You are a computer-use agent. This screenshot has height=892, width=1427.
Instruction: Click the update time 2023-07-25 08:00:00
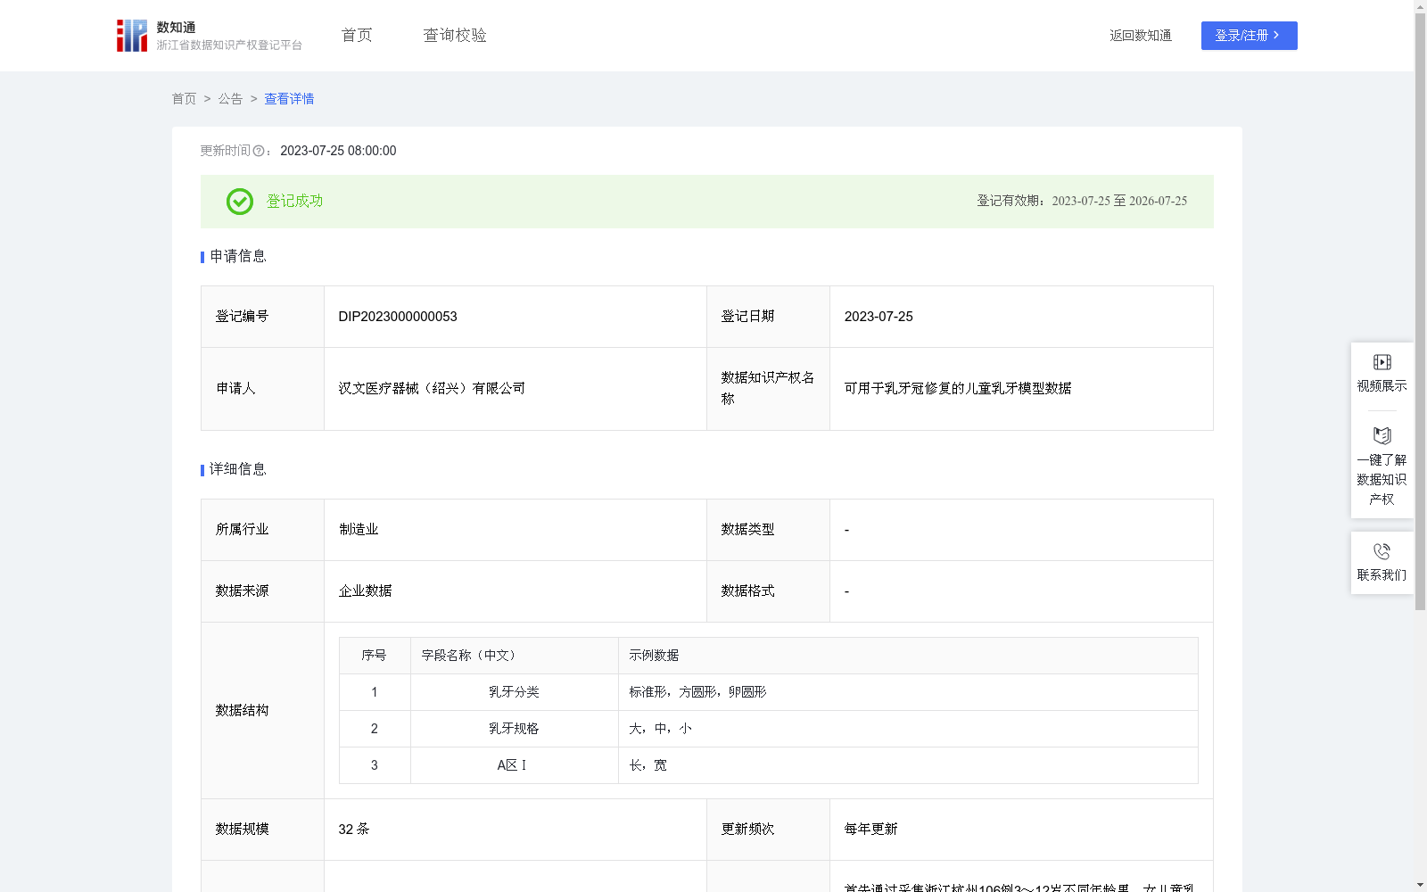click(338, 152)
